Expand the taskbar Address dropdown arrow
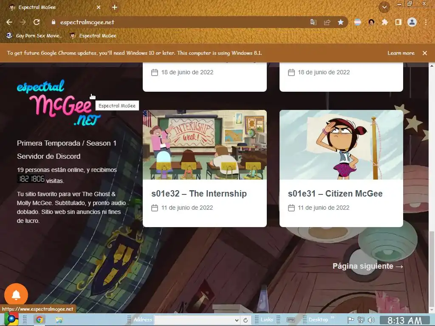Viewport: 435px width, 326px height. coord(237,320)
